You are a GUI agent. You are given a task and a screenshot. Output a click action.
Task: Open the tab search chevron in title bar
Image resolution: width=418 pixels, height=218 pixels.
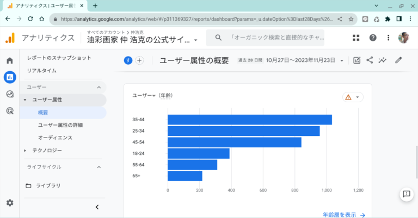click(x=376, y=5)
